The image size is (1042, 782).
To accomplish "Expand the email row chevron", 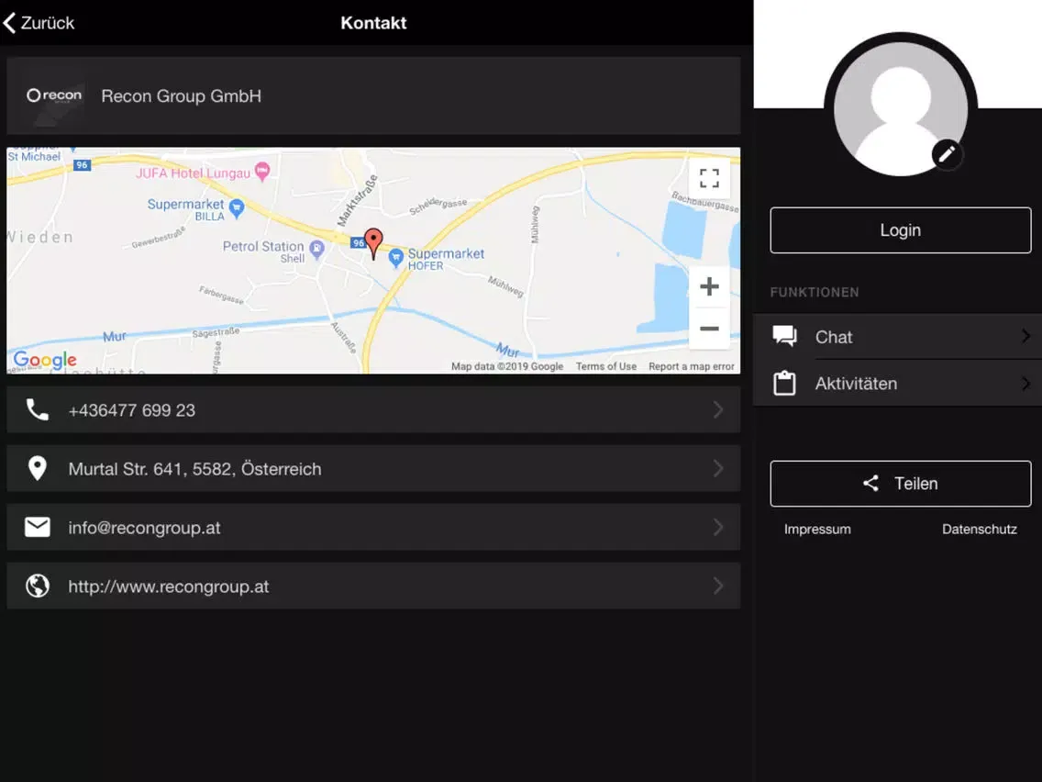I will coord(717,528).
